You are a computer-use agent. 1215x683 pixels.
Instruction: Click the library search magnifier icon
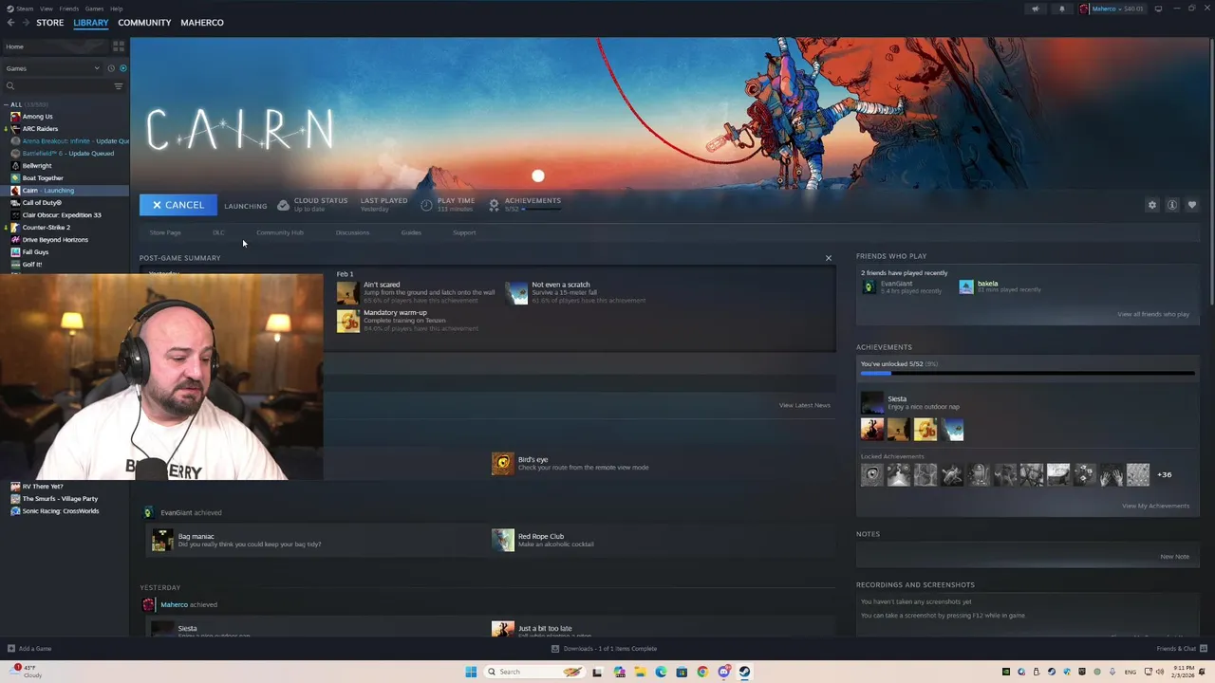click(x=10, y=86)
